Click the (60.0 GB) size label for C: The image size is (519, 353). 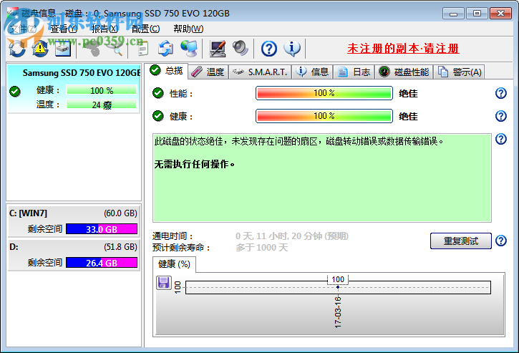[120, 213]
